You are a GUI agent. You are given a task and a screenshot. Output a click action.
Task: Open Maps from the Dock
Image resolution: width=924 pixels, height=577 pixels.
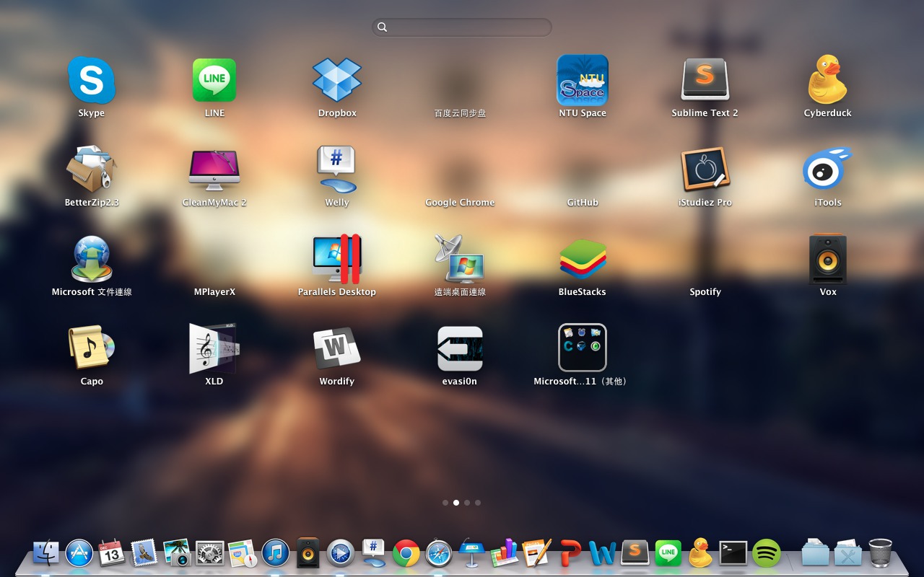point(243,553)
